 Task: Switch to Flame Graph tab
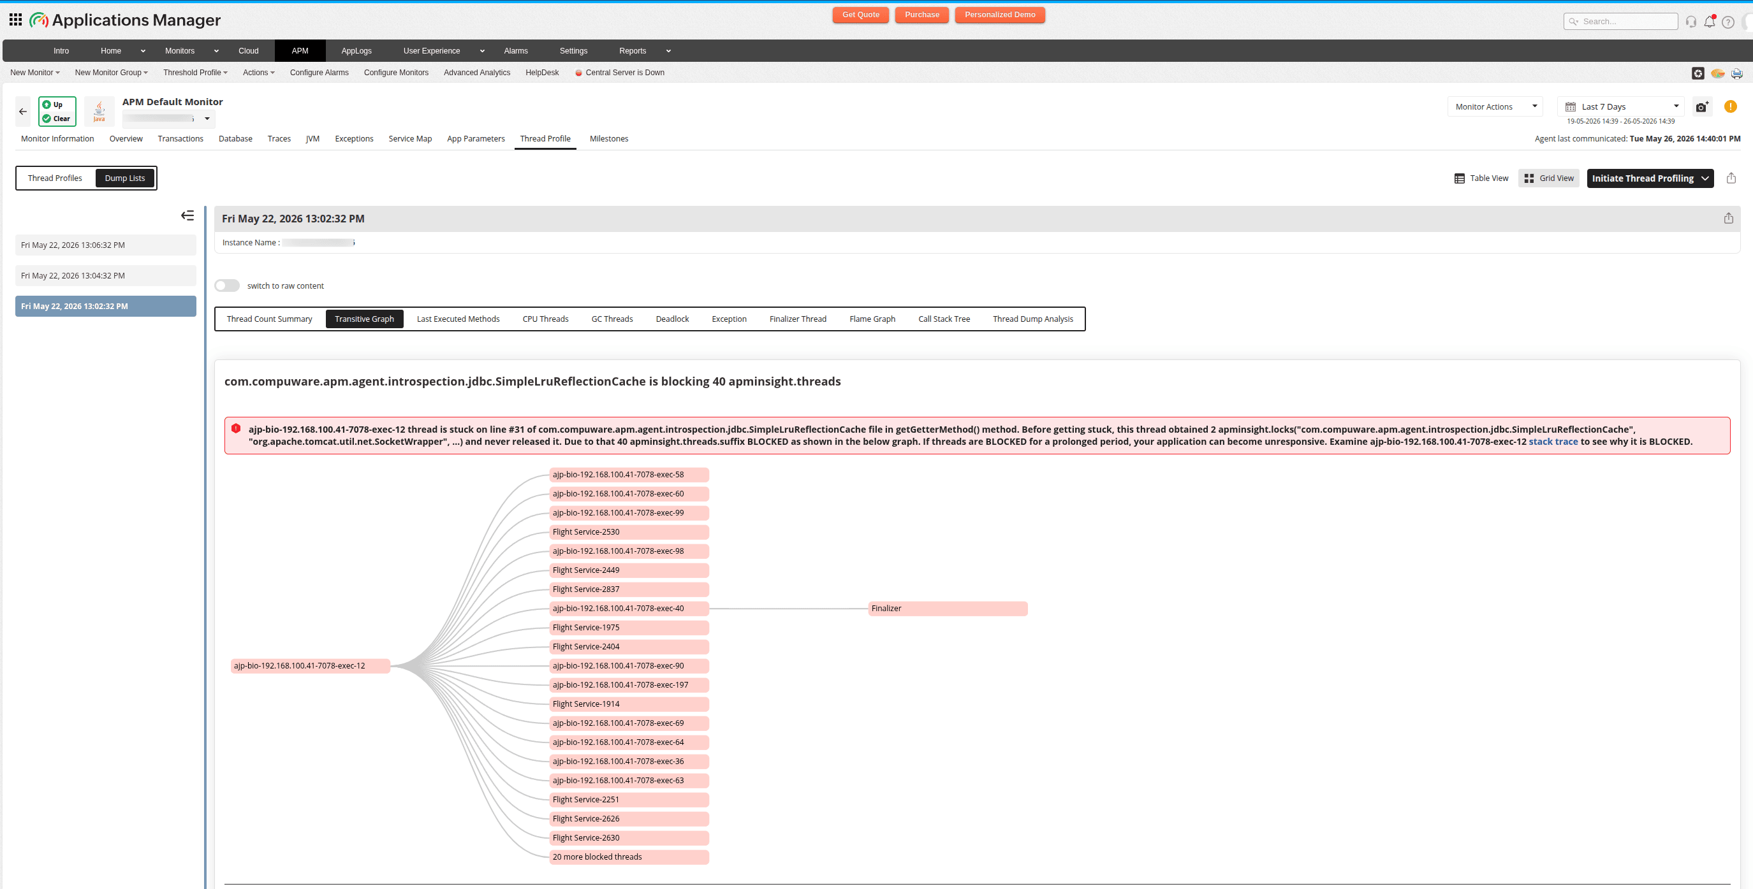(x=872, y=319)
